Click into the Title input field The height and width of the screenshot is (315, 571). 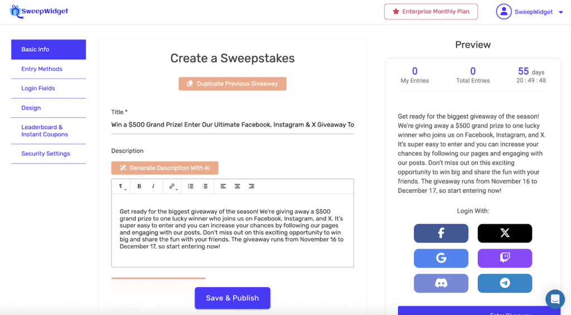pos(233,125)
